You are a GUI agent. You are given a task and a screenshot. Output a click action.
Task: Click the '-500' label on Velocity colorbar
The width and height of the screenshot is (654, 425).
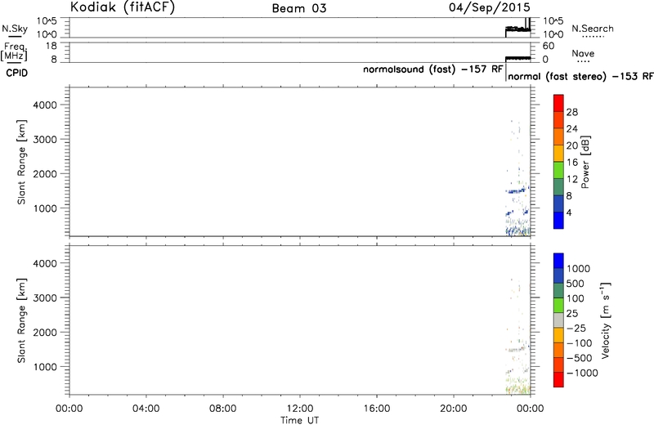579,358
